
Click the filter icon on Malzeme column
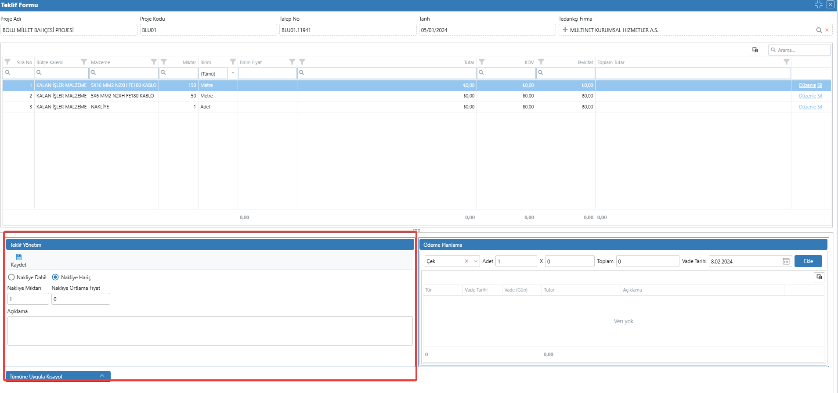(154, 62)
